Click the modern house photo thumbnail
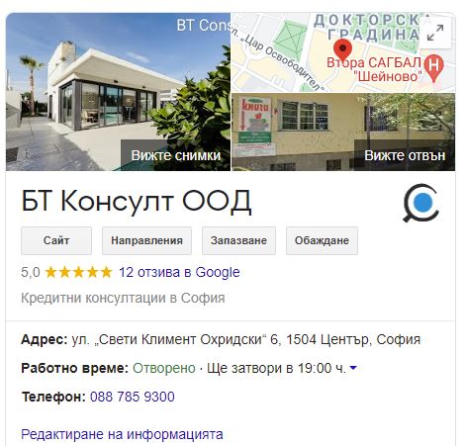Screen dimensions: 465x446 [x=118, y=92]
